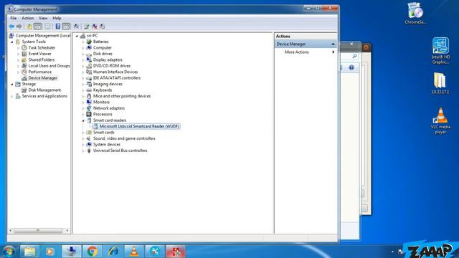
Task: Click the IDE ATA/ATAPI controllers icon
Action: coord(89,78)
